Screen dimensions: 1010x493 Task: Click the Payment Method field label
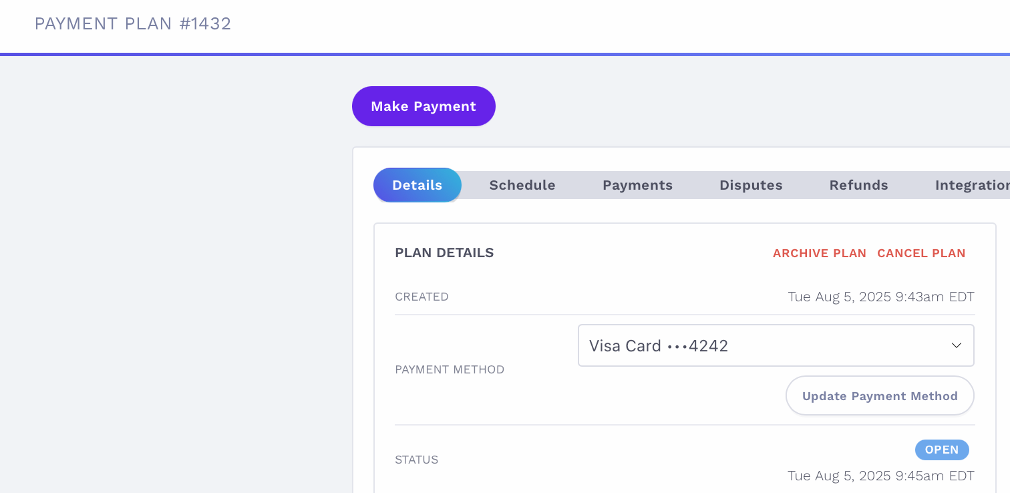450,369
